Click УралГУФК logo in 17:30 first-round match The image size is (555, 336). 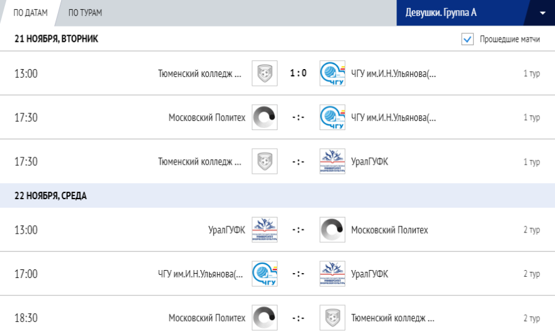pyautogui.click(x=332, y=162)
